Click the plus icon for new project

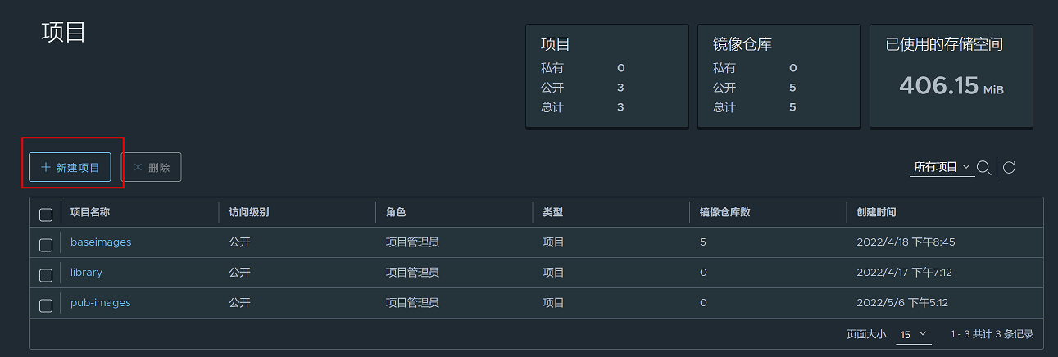tap(46, 167)
